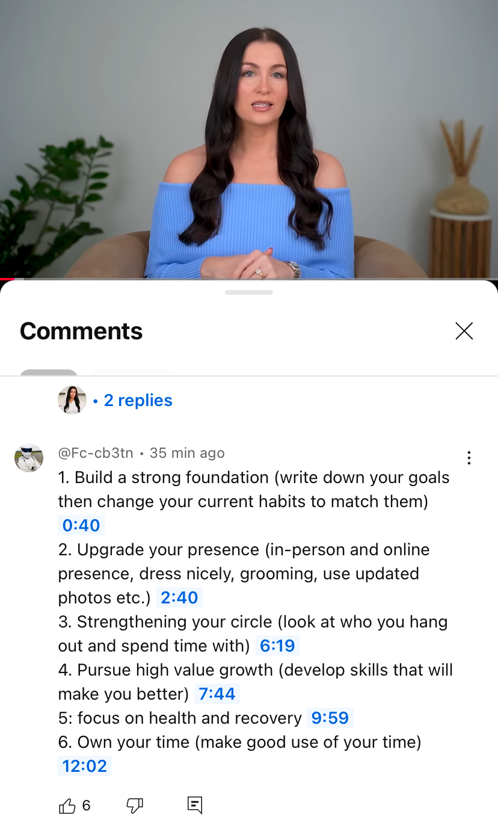This screenshot has width=498, height=829.
Task: Dislike the comment with thumbs down
Action: point(135,806)
